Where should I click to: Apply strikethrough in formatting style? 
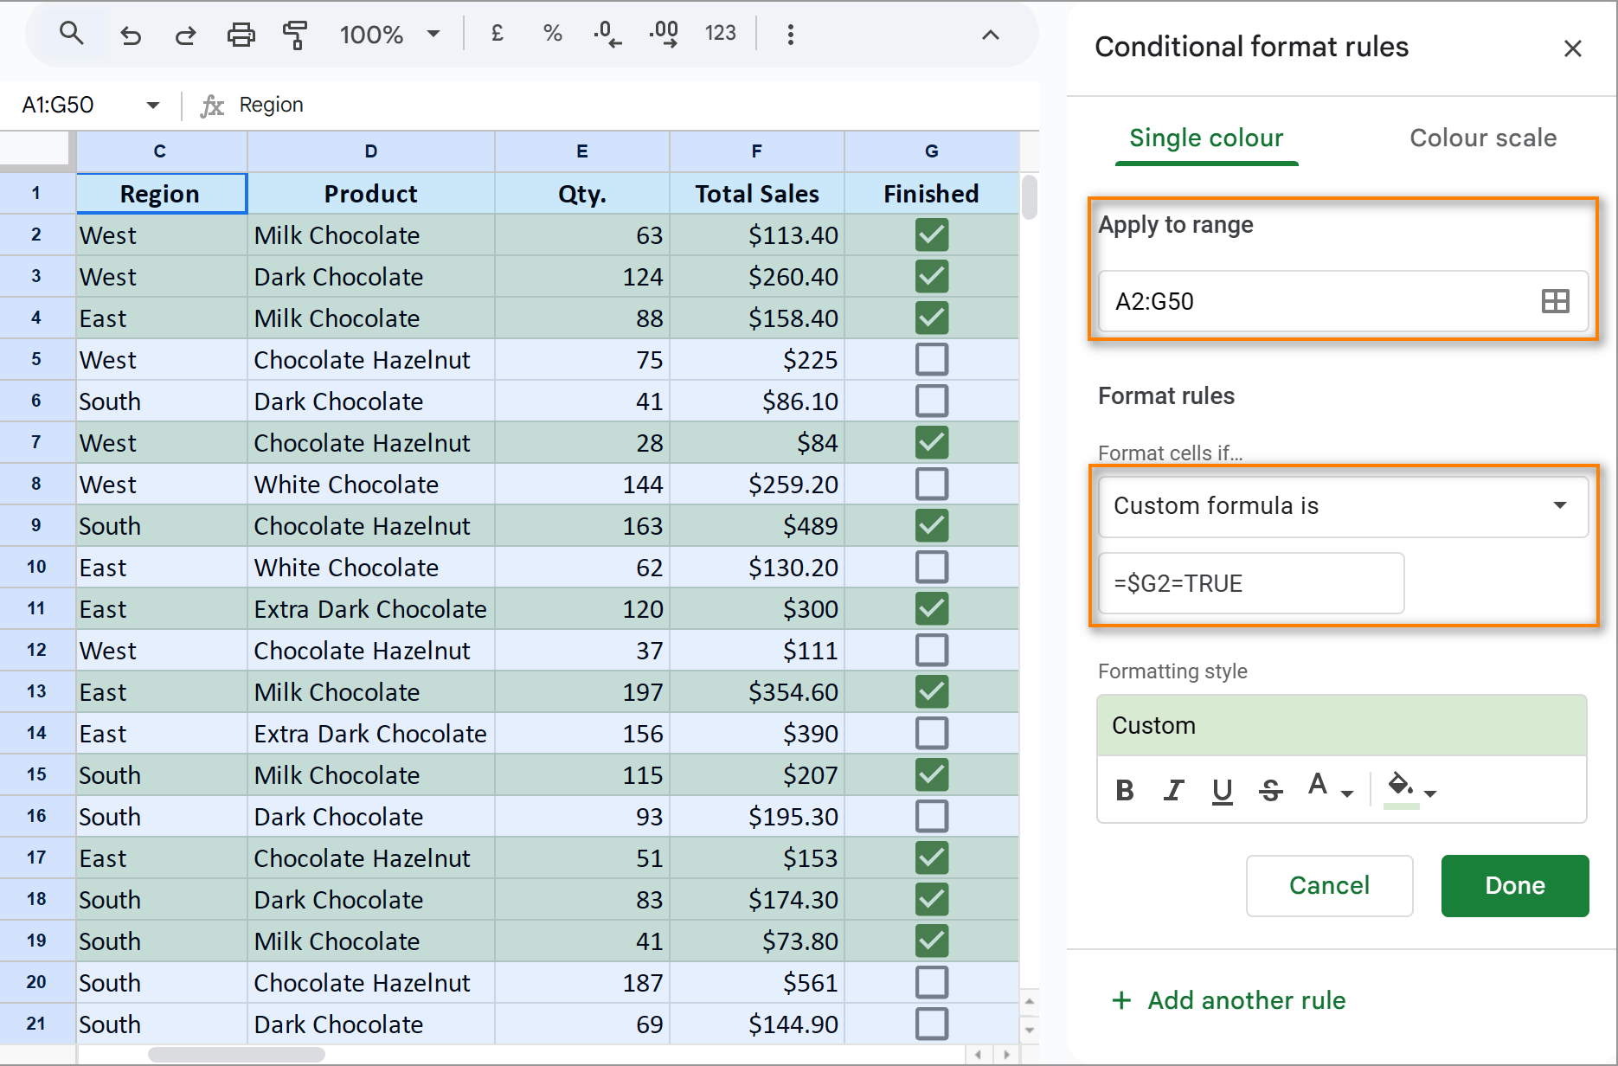[1270, 790]
